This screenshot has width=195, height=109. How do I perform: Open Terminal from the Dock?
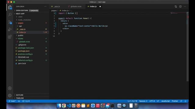click(x=112, y=106)
